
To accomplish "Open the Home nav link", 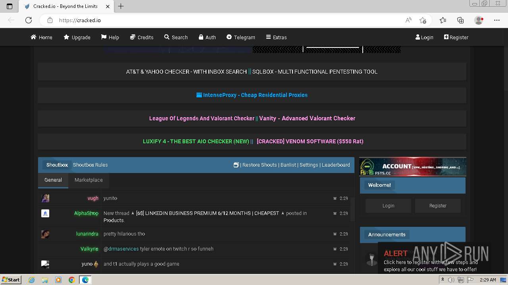I will 41,37.
